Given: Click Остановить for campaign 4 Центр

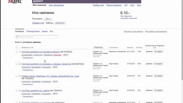Looking at the screenshot, I should point(46,94).
